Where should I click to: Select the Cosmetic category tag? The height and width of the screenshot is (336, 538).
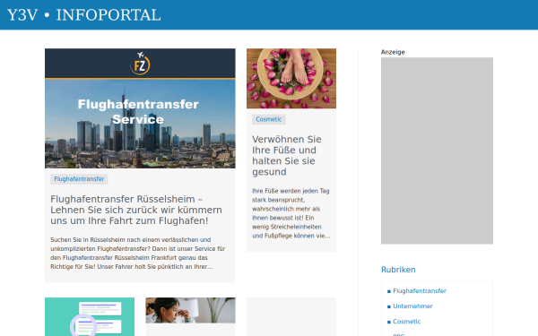(x=269, y=119)
